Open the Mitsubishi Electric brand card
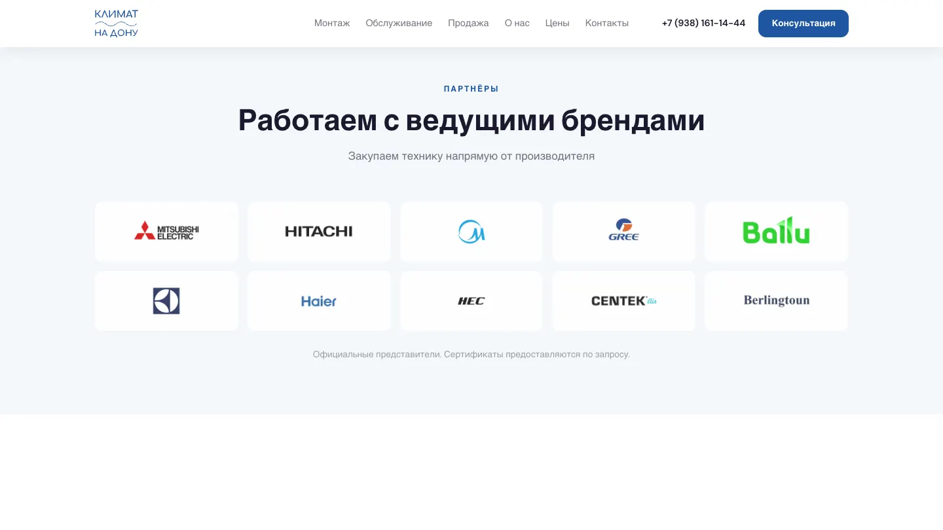The image size is (943, 530). click(x=166, y=231)
